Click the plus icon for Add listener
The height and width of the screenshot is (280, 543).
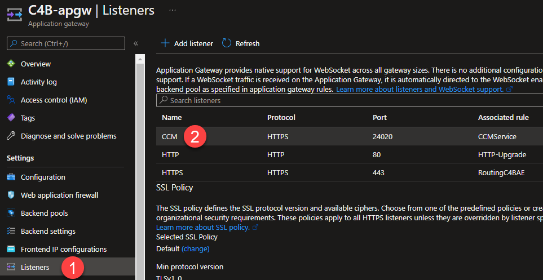point(165,43)
